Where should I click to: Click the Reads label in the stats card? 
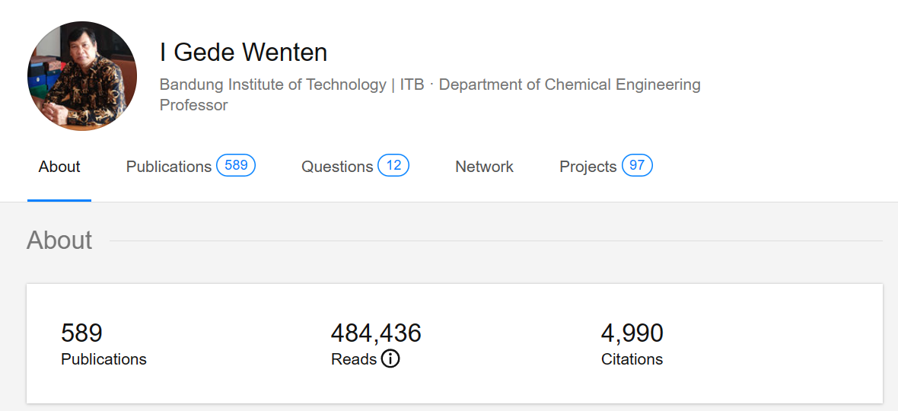click(354, 359)
